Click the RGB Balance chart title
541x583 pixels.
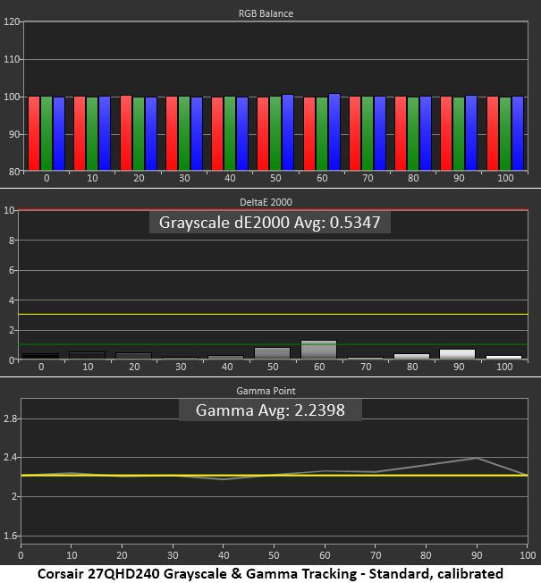tap(266, 13)
